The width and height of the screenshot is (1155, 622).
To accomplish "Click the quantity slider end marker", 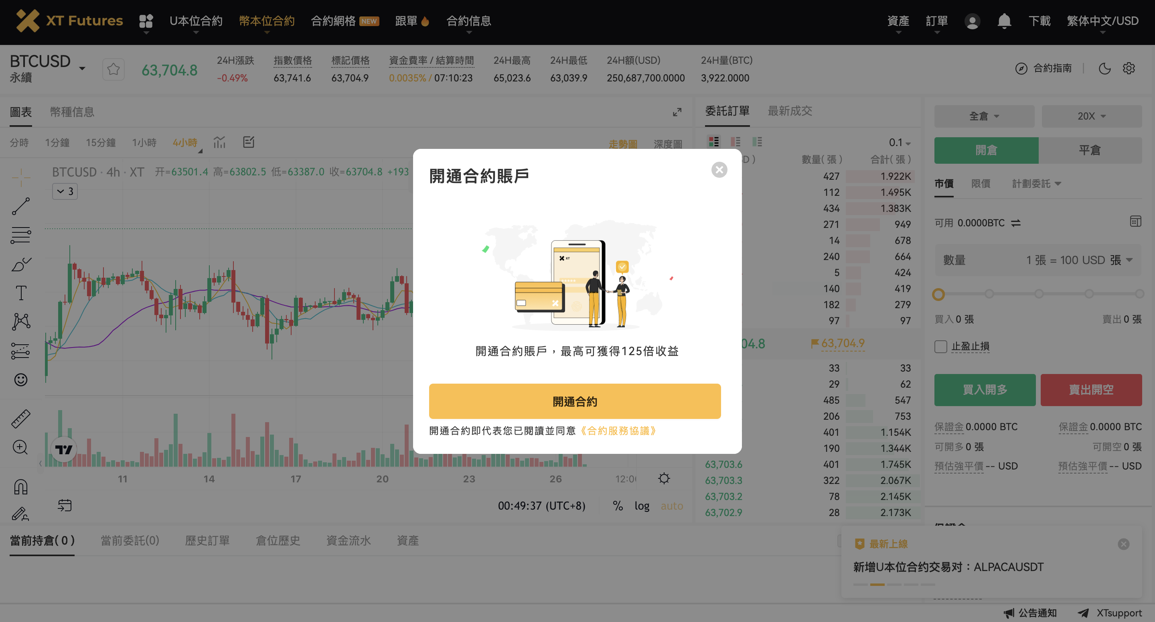I will coord(1139,294).
